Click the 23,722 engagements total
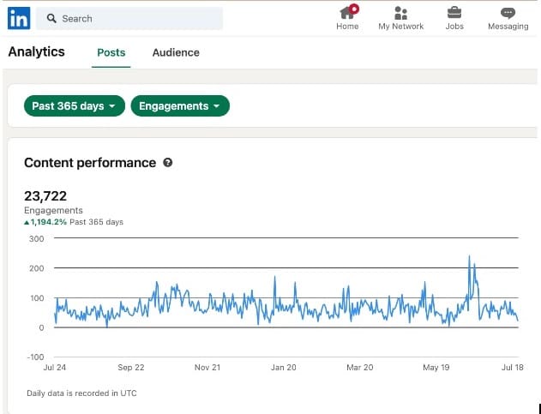541x414 pixels. [x=45, y=195]
